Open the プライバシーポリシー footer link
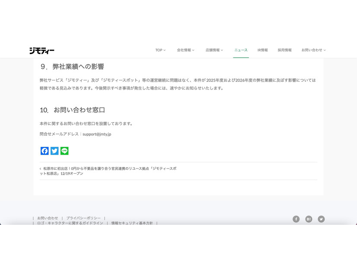The width and height of the screenshot is (357, 268). (x=83, y=218)
